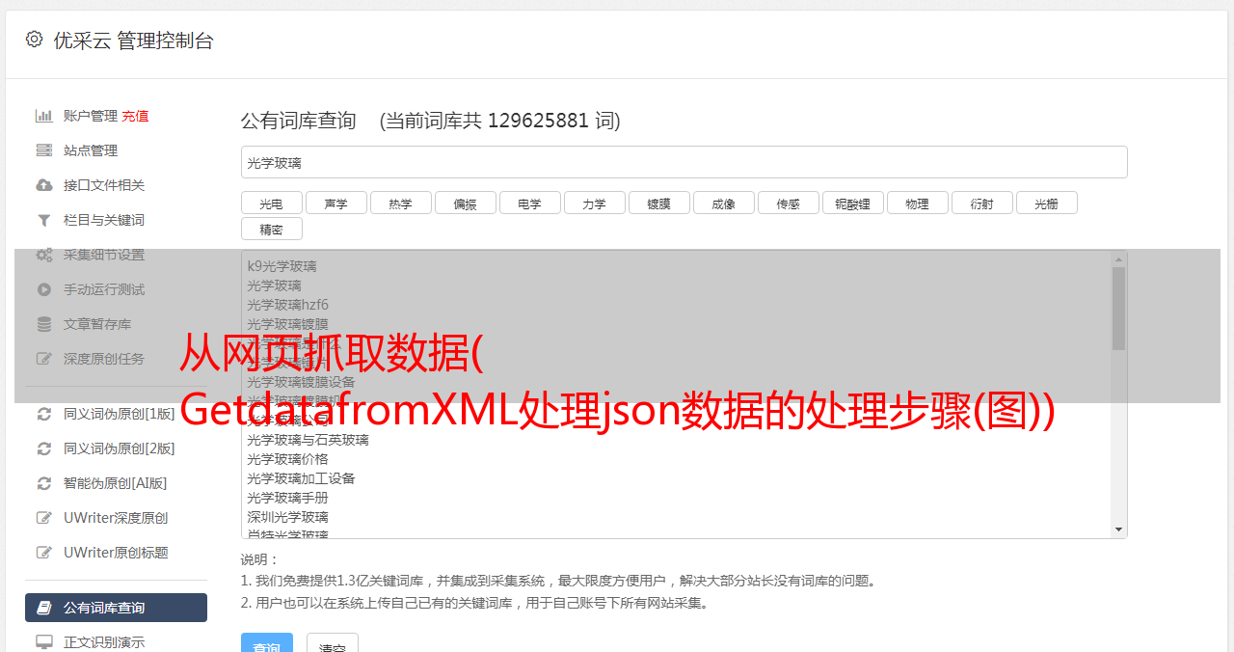
Task: Click the monitor icon for 正文识别演示
Action: pyautogui.click(x=43, y=642)
